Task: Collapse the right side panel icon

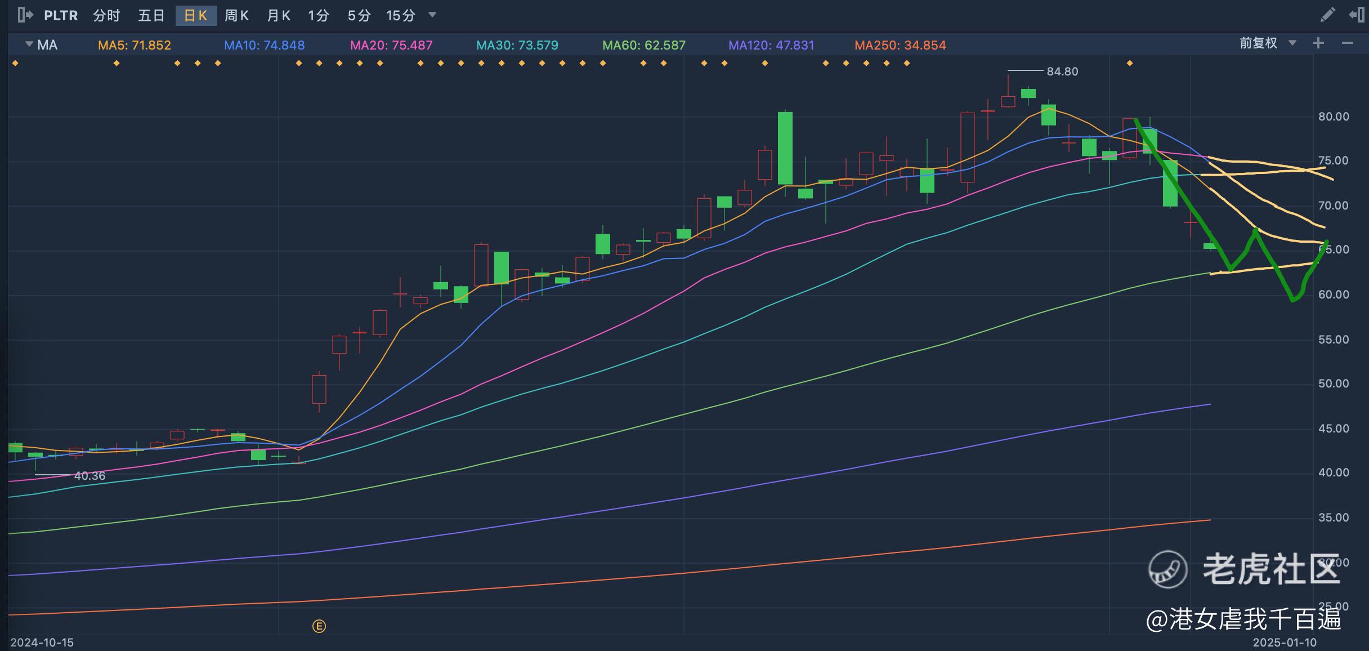Action: (1356, 15)
